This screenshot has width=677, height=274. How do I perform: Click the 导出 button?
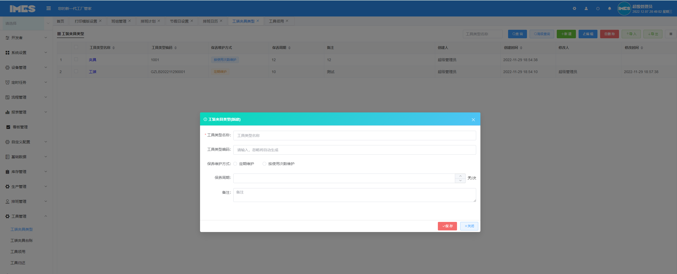point(653,34)
